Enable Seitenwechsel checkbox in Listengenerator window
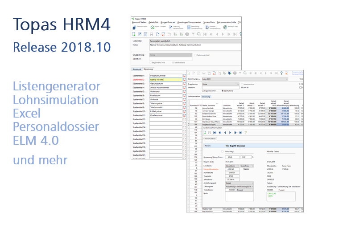Screen dimensions: 347x228 195,55
